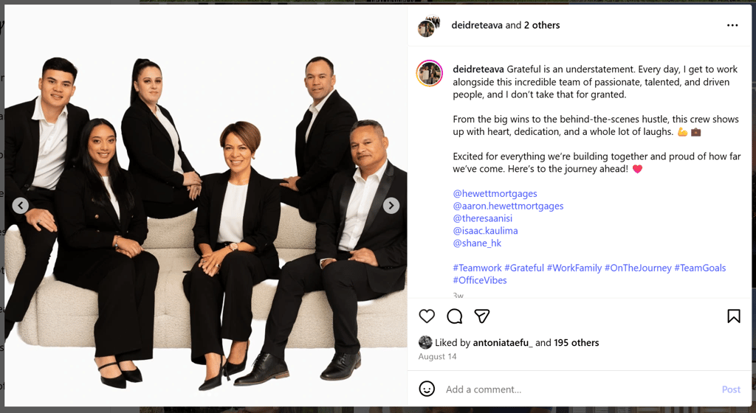This screenshot has height=413, width=756.
Task: Like the post with the heart icon
Action: [x=427, y=316]
